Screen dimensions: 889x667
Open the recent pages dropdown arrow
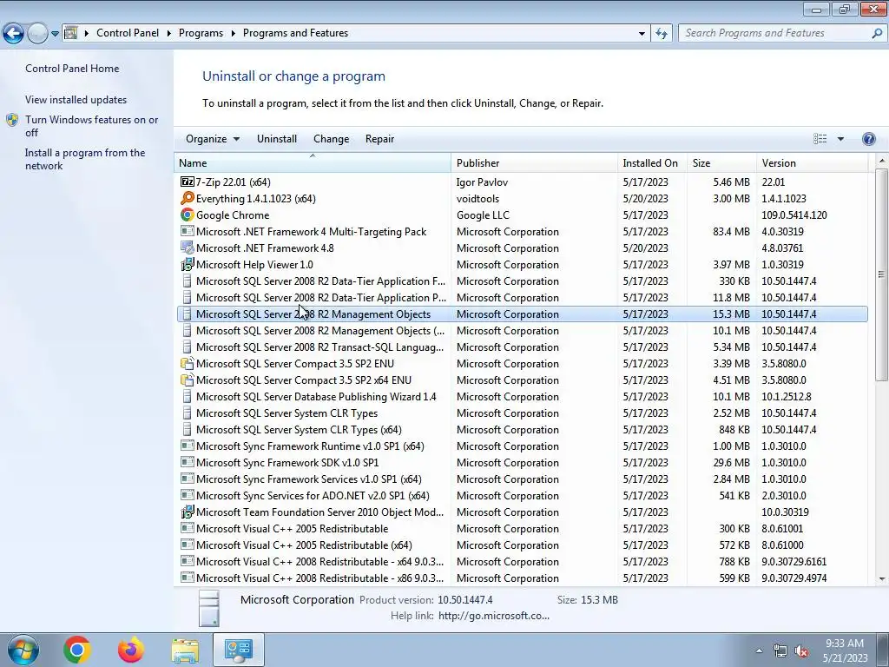coord(55,34)
